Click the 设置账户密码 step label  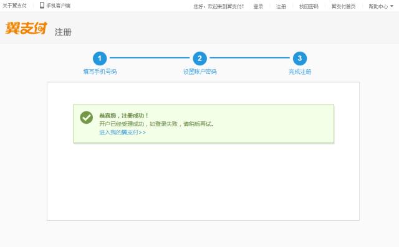coord(199,72)
